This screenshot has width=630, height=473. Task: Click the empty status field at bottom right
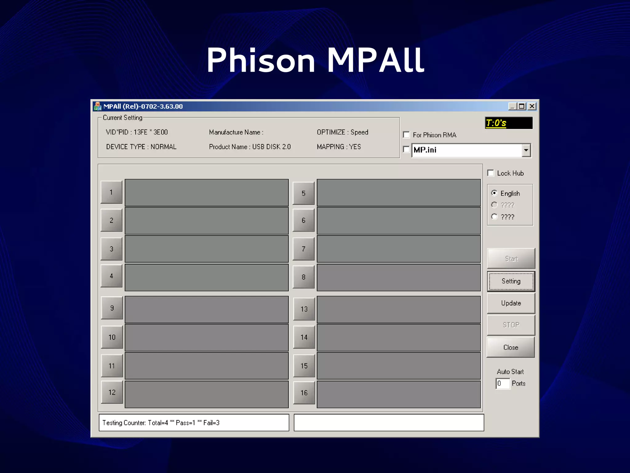pyautogui.click(x=389, y=423)
